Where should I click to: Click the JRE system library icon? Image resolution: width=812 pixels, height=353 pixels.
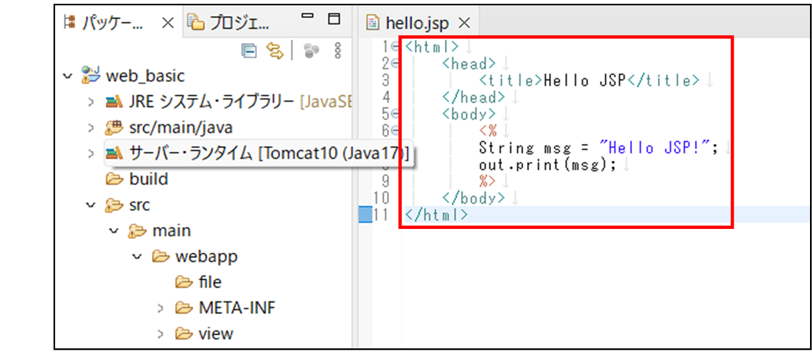coord(114,102)
